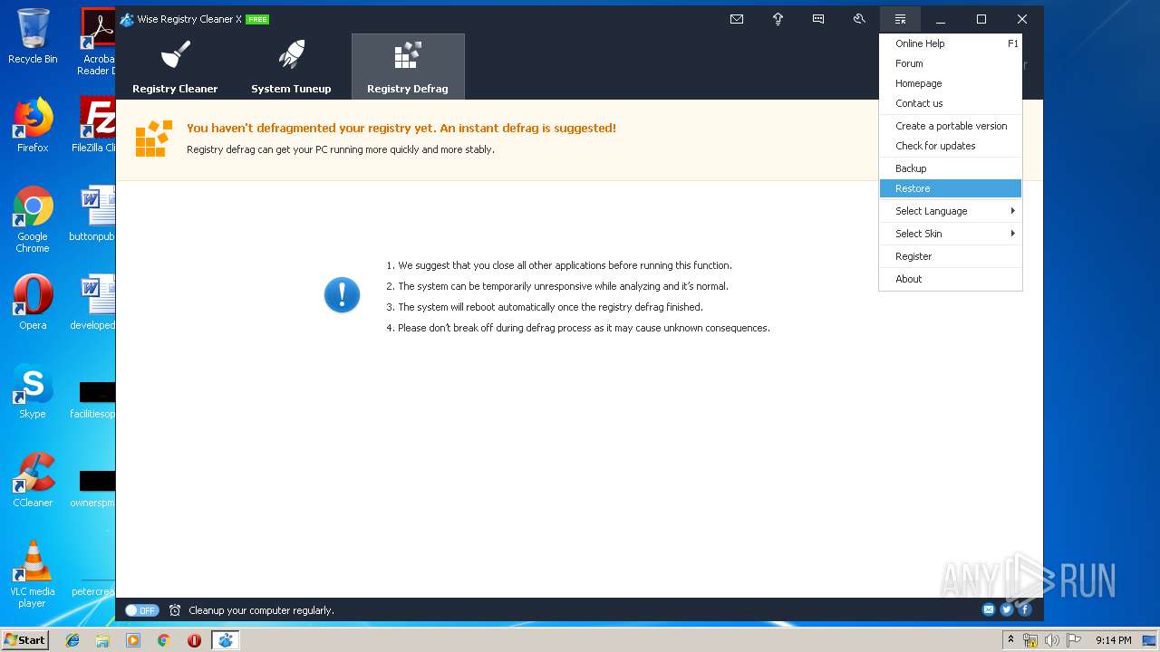Click the taskbar clock showing 9:14 PM
This screenshot has height=652, width=1160.
(1113, 640)
